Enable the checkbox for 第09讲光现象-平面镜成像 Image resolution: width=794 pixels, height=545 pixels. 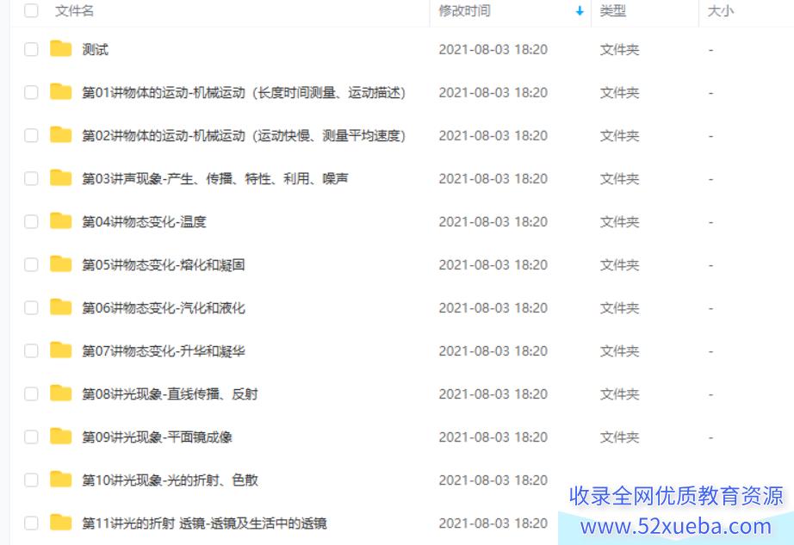[x=31, y=437]
